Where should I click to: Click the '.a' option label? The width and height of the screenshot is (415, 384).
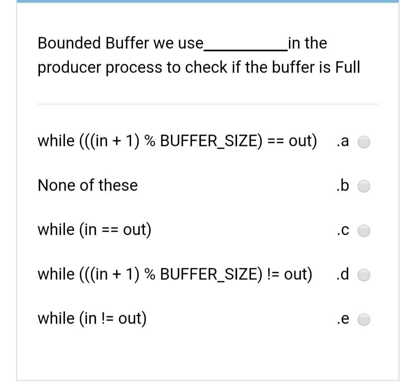pyautogui.click(x=343, y=141)
